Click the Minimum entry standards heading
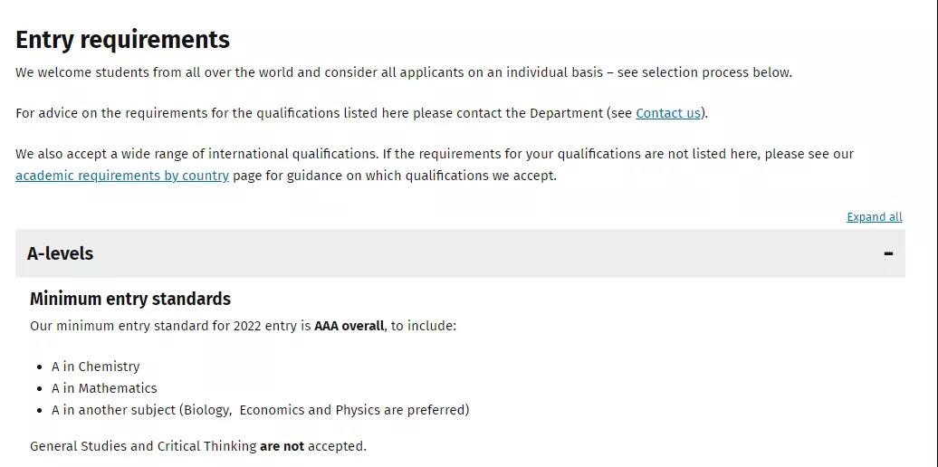Viewport: 938px width, 467px height. (x=130, y=299)
